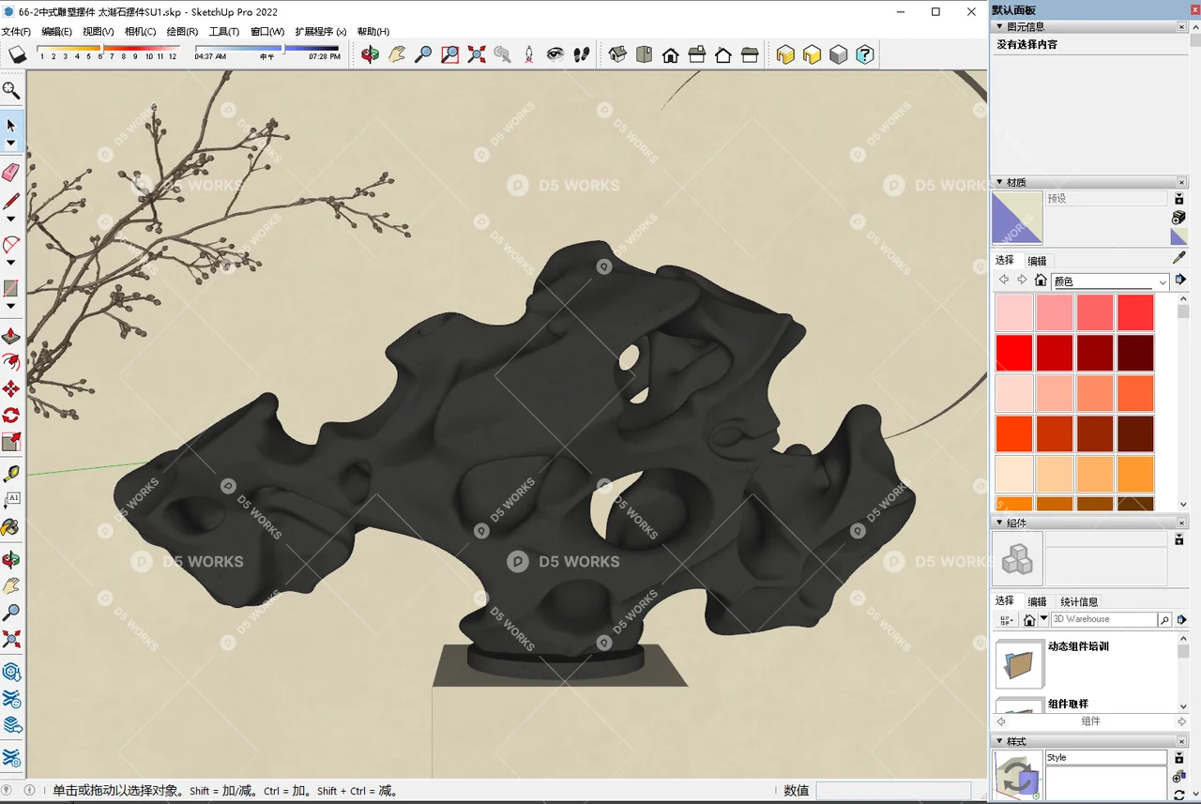Click create material button

[x=1179, y=217]
